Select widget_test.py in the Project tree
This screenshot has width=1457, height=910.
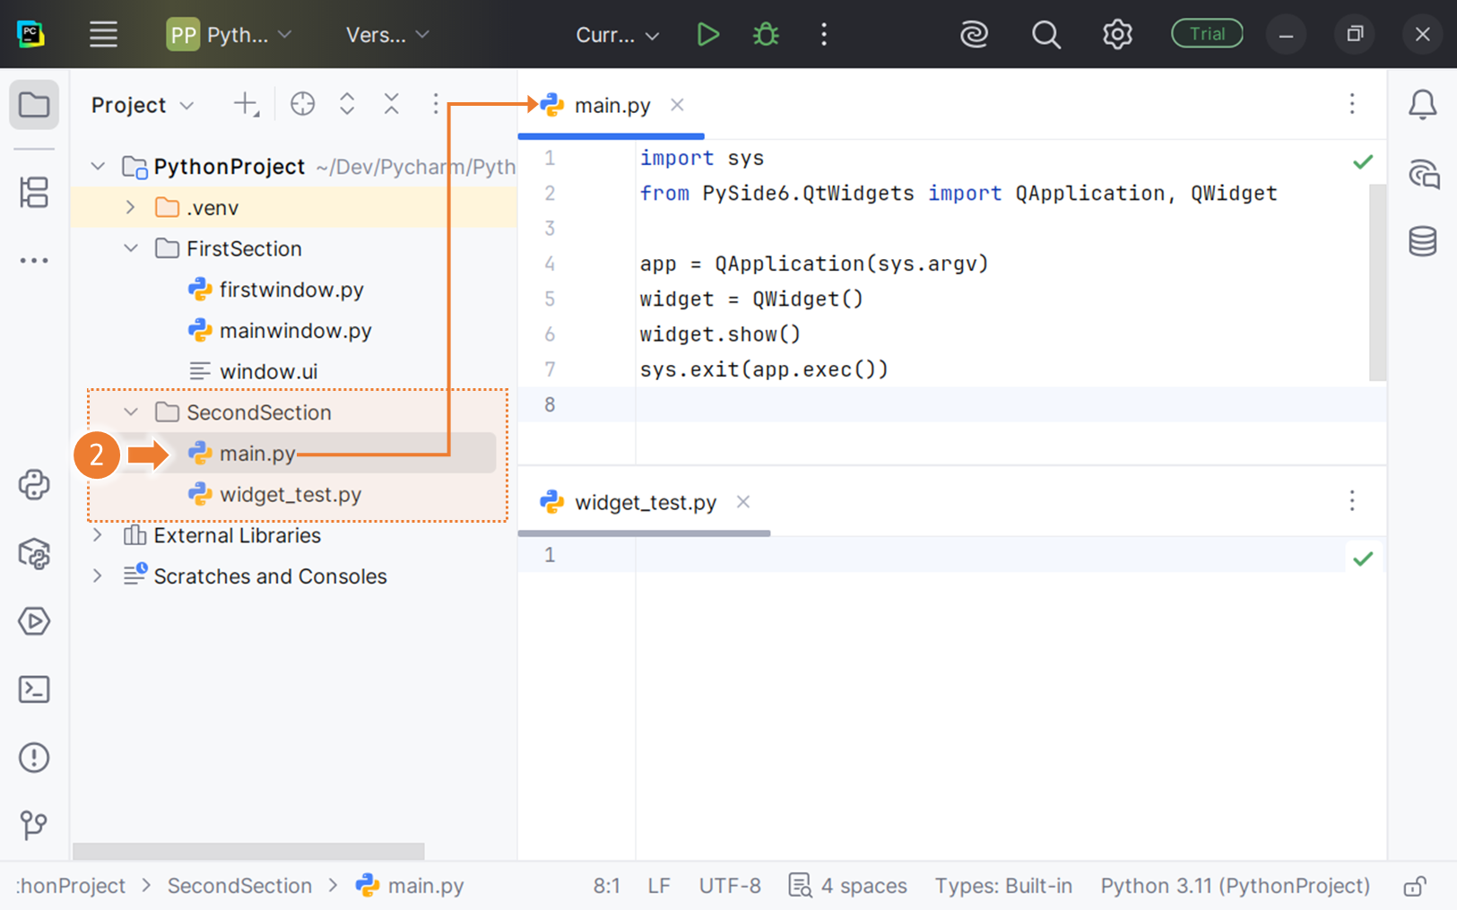pyautogui.click(x=290, y=494)
